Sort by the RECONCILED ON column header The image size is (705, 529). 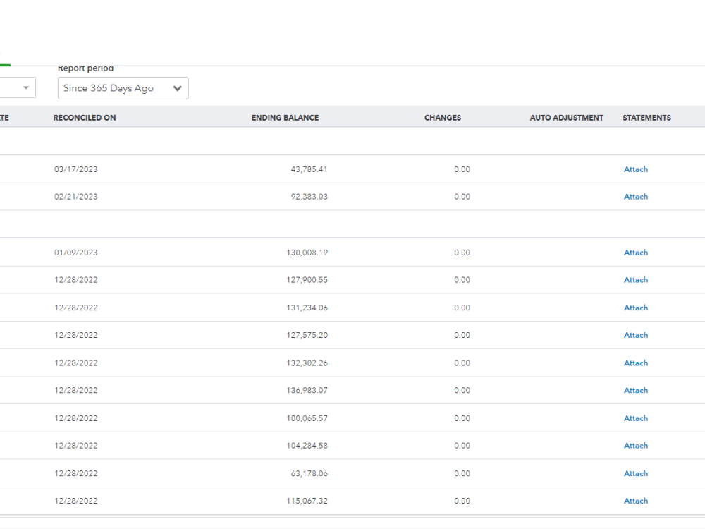(85, 118)
